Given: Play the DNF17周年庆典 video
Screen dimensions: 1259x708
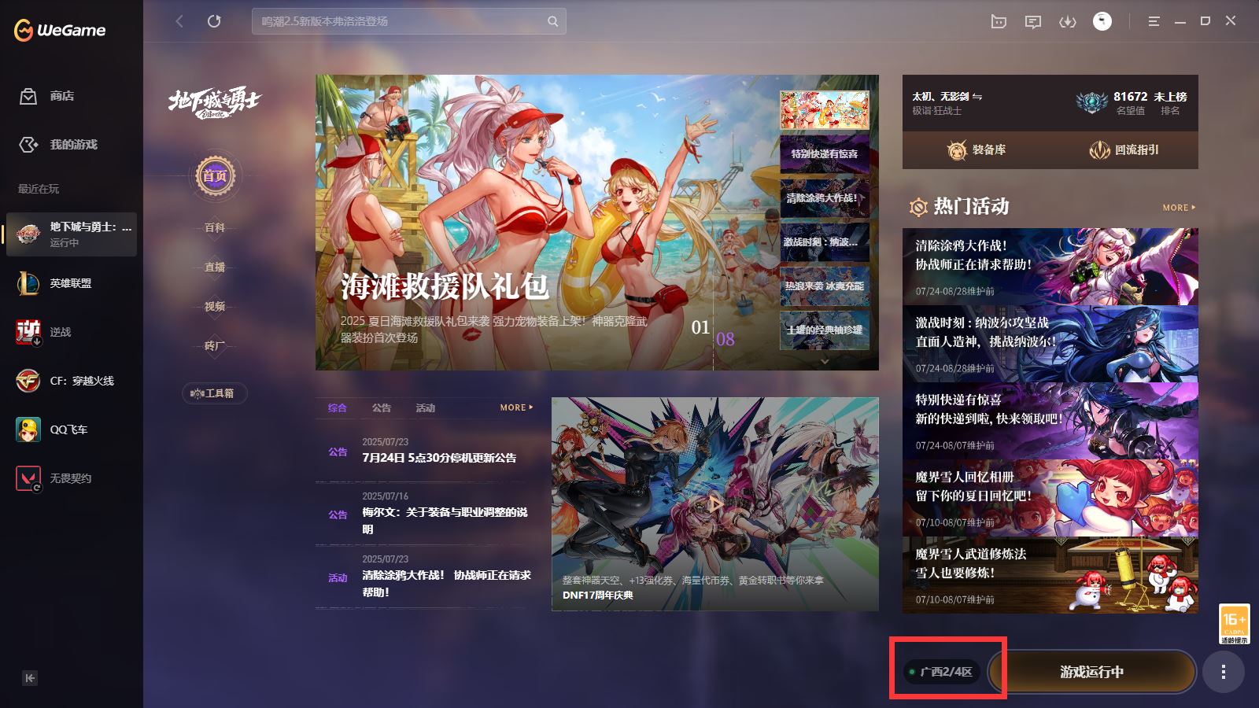Looking at the screenshot, I should (x=714, y=503).
